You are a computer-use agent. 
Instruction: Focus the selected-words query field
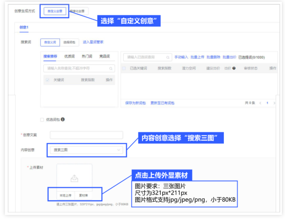147,57
